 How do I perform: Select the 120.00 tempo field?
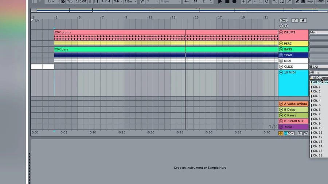81,1
